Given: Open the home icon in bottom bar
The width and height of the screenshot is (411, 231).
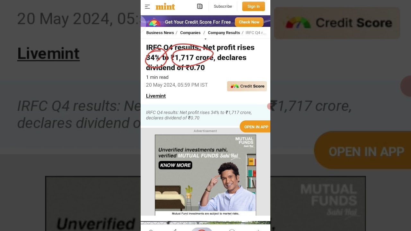Looking at the screenshot, I should (151, 230).
